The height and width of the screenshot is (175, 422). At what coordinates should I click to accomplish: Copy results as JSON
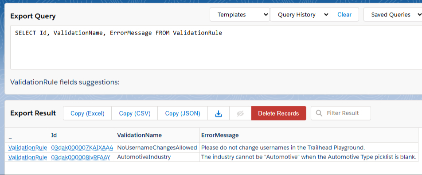point(183,113)
